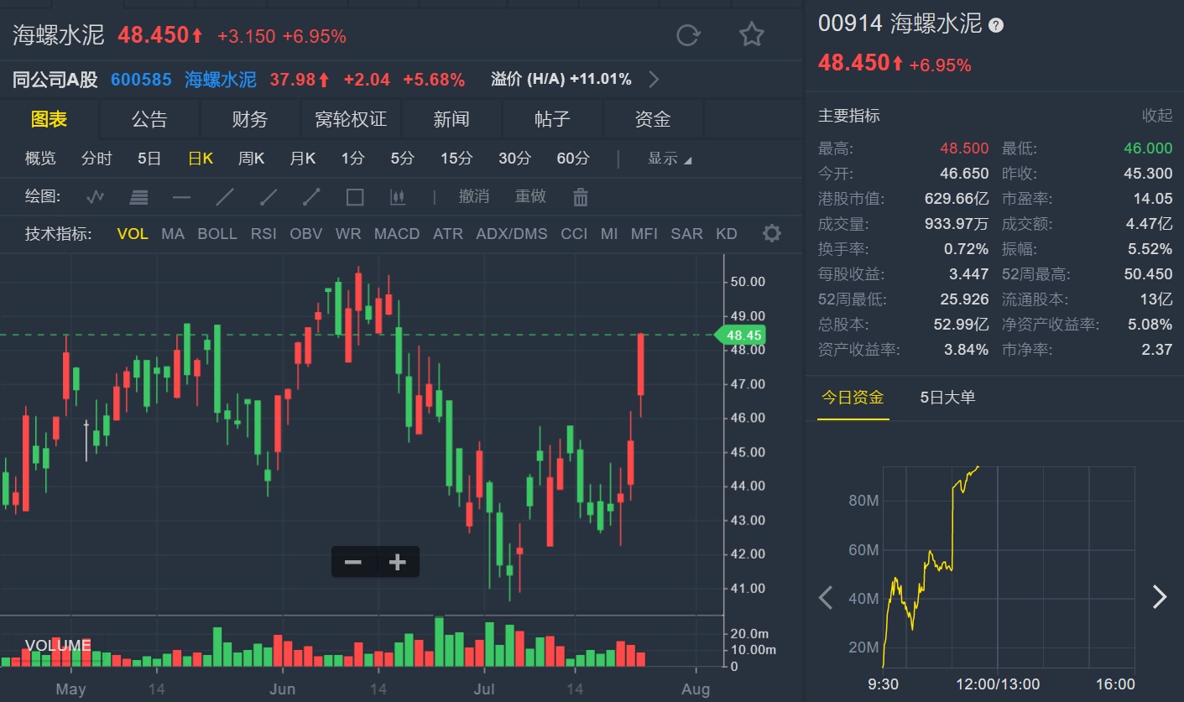Viewport: 1184px width, 702px height.
Task: Collapse main indicators with 收起
Action: pos(1156,116)
